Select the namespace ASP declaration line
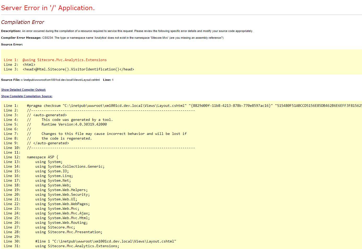 coord(42,157)
